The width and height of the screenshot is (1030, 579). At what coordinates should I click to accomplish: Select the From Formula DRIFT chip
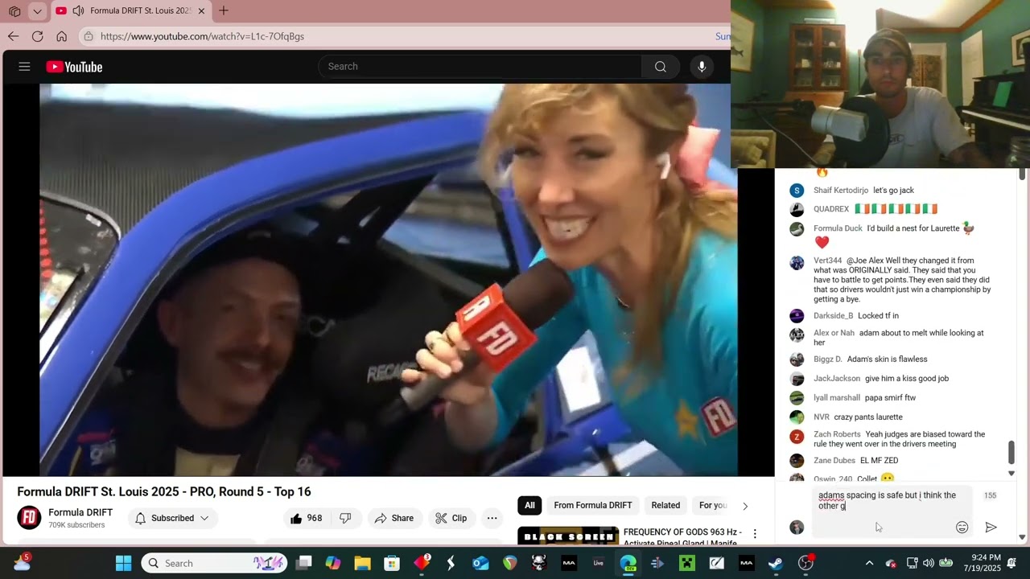coord(593,505)
